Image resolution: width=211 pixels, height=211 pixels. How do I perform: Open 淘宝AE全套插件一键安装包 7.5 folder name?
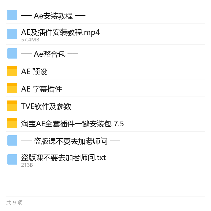point(72,124)
